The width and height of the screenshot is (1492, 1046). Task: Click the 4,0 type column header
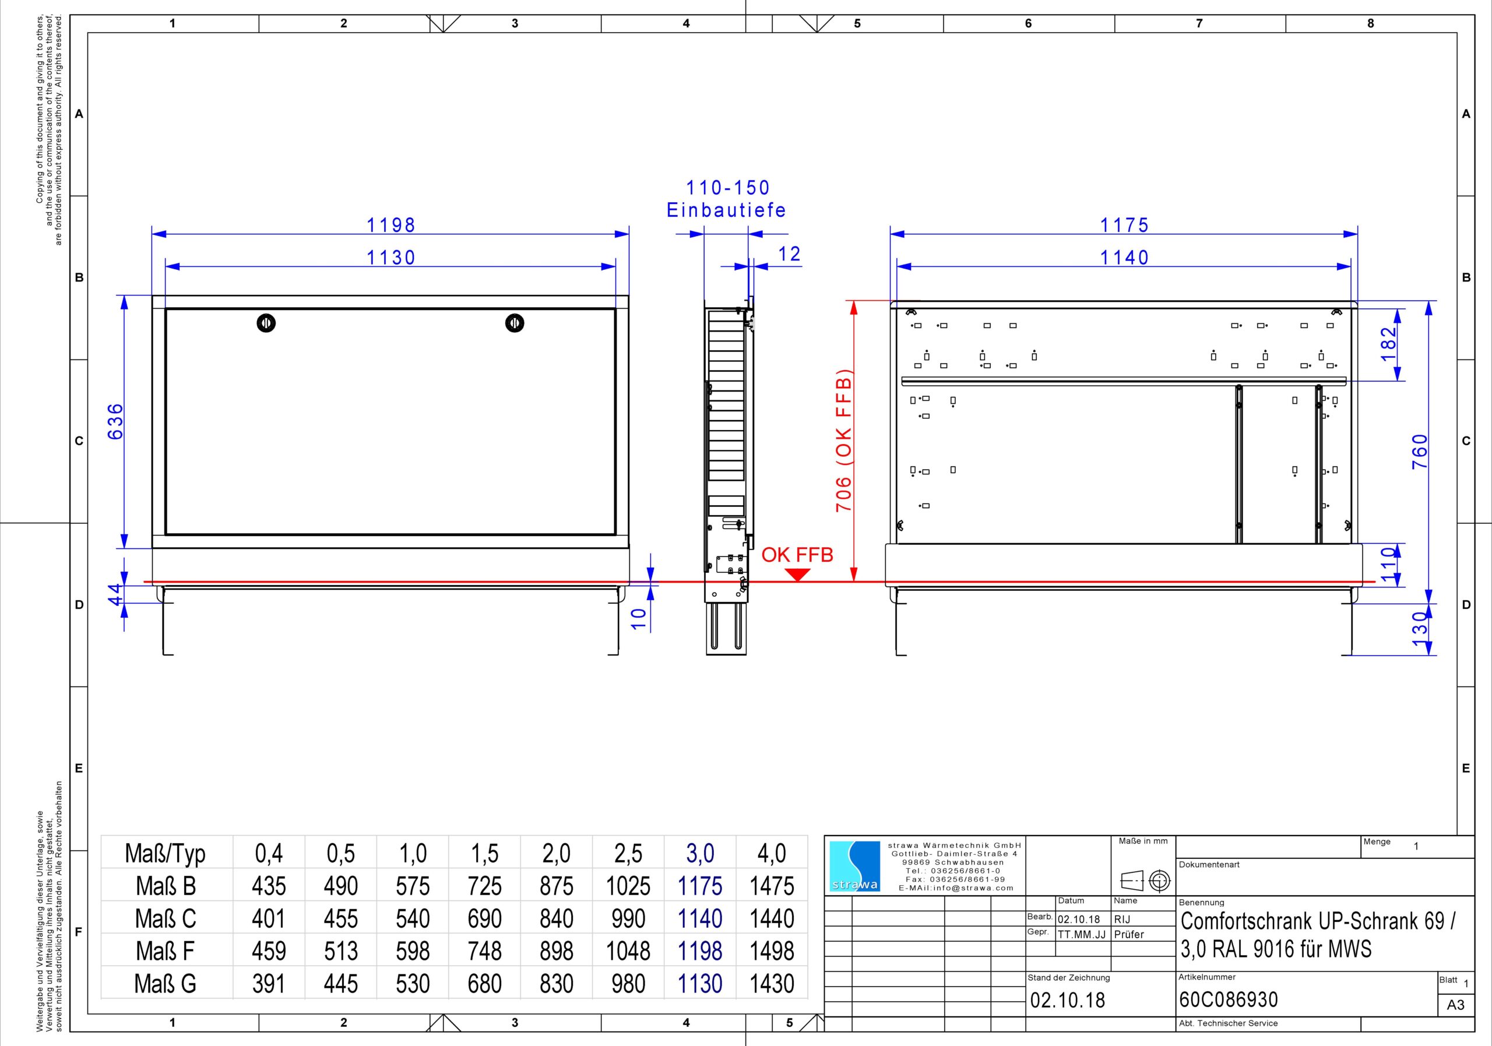(x=772, y=853)
